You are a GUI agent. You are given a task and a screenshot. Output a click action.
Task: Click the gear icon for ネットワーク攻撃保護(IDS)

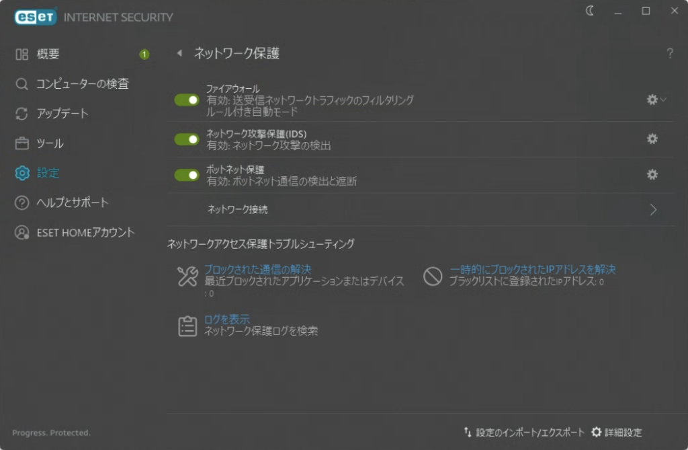[x=652, y=139]
